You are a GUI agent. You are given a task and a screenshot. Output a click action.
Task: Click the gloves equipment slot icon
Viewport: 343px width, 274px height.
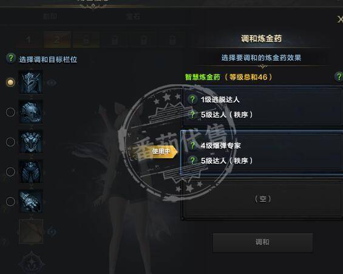point(31,201)
